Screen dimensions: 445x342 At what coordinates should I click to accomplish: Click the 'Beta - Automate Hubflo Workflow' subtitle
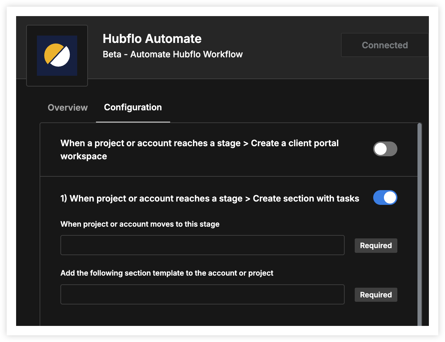(x=172, y=54)
